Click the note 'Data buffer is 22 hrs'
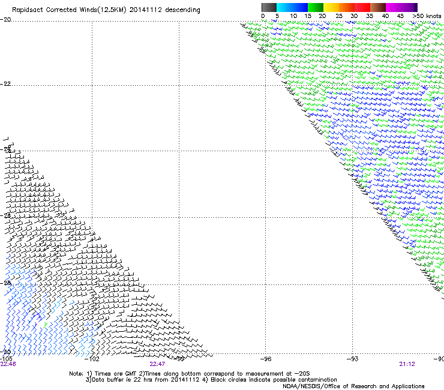444x390 pixels. tap(119, 380)
